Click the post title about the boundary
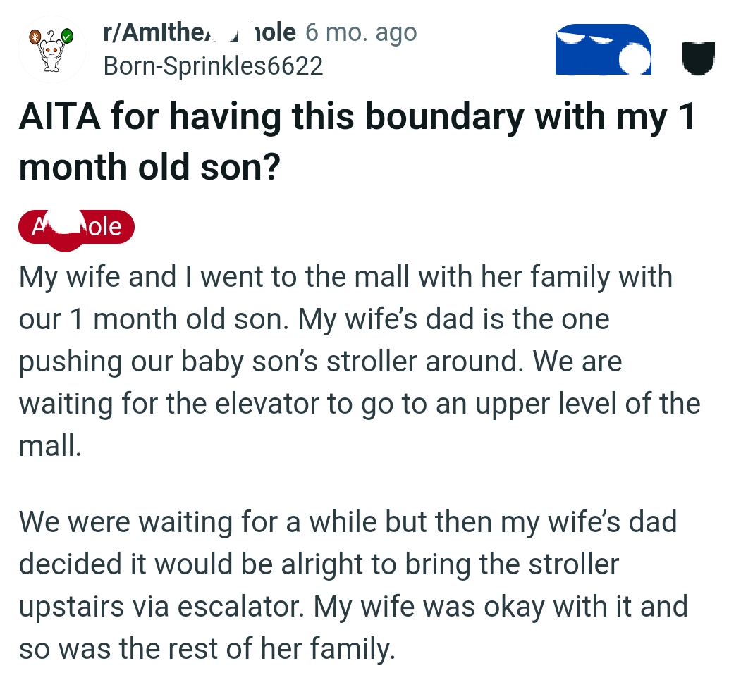This screenshot has width=729, height=692. pyautogui.click(x=353, y=141)
